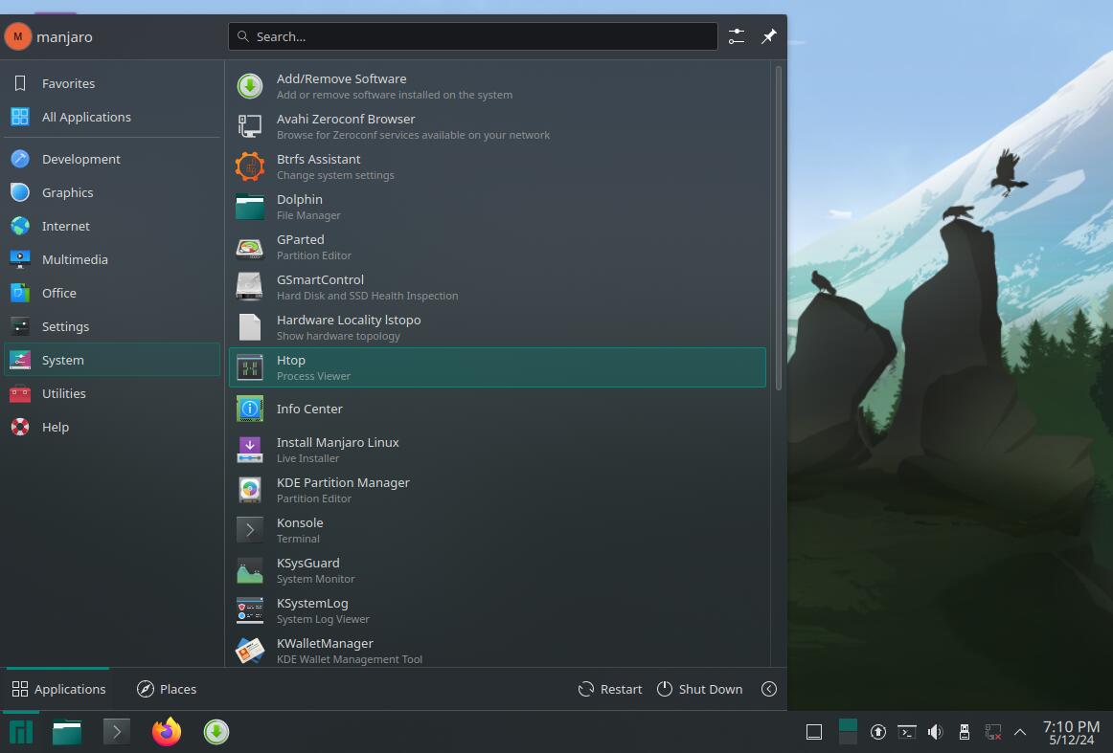Open the volume tray icon
Image resolution: width=1113 pixels, height=753 pixels.
pos(936,732)
